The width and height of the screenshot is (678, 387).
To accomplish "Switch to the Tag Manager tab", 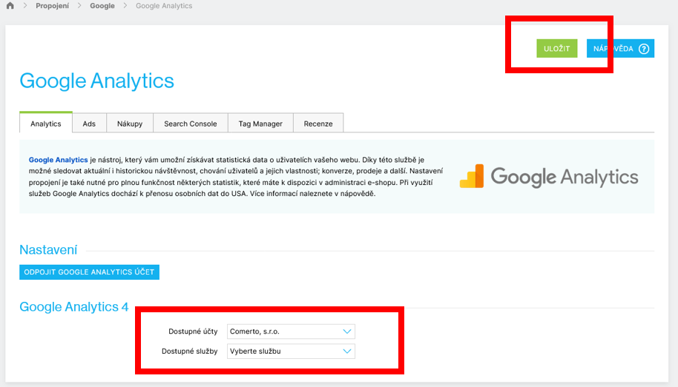I will [x=260, y=124].
